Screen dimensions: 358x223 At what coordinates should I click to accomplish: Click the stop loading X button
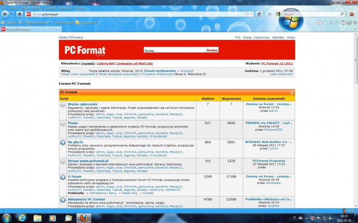(x=270, y=14)
